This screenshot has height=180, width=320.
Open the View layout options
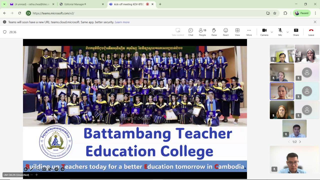[x=237, y=32]
